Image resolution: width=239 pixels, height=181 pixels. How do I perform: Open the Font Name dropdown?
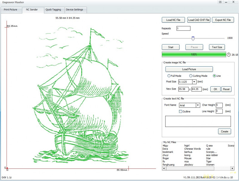197,105
